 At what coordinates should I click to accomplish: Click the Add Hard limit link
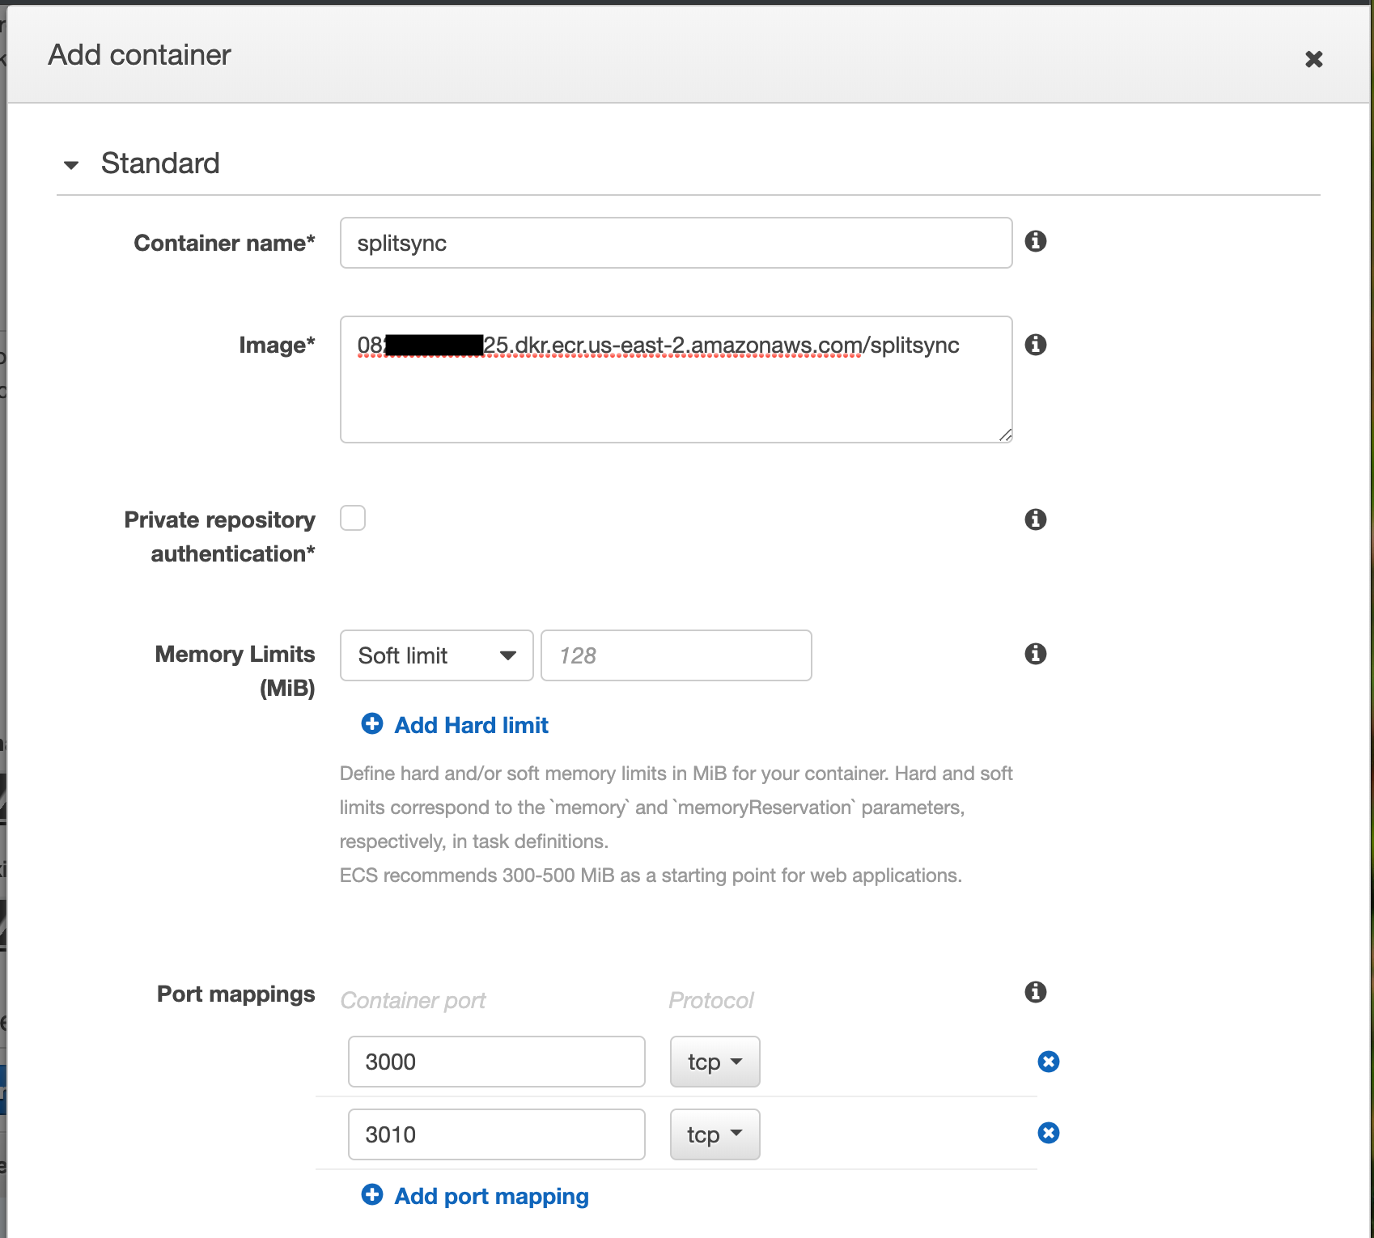pyautogui.click(x=471, y=725)
